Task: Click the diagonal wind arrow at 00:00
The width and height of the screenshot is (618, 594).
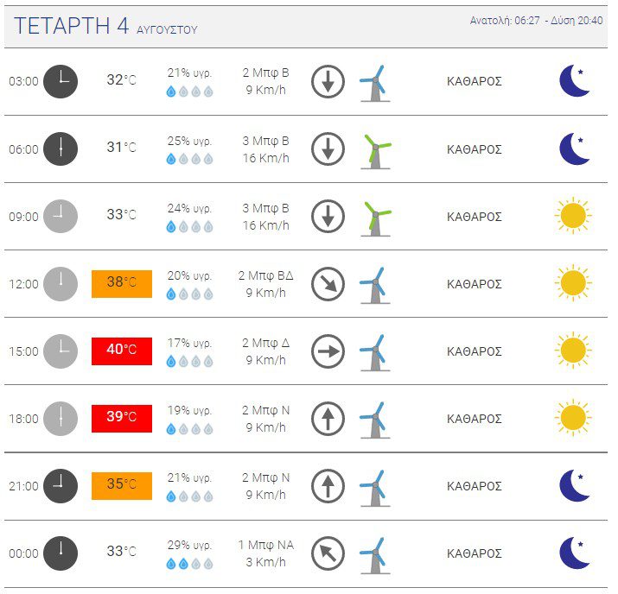Action: (x=328, y=553)
